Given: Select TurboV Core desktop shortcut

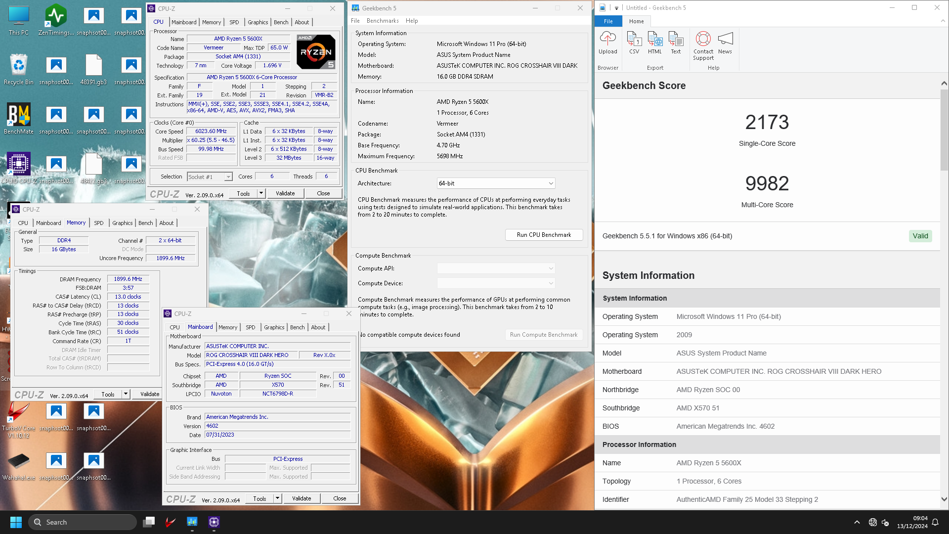Looking at the screenshot, I should pos(19,419).
